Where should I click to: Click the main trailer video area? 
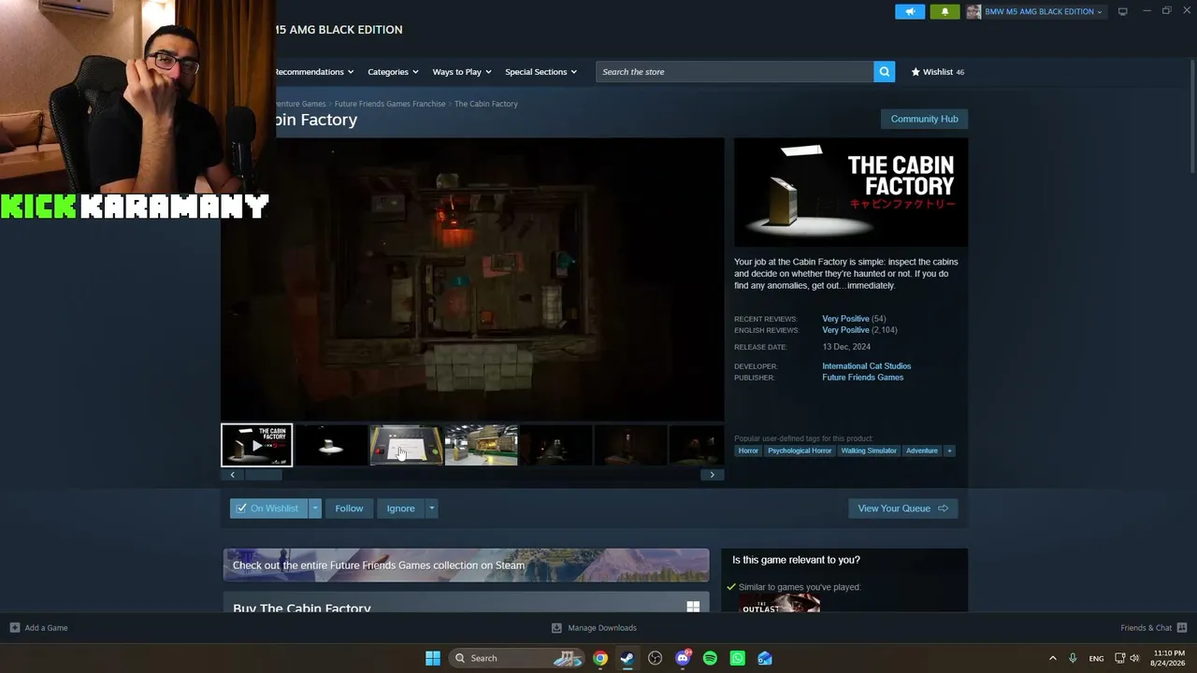pyautogui.click(x=472, y=279)
